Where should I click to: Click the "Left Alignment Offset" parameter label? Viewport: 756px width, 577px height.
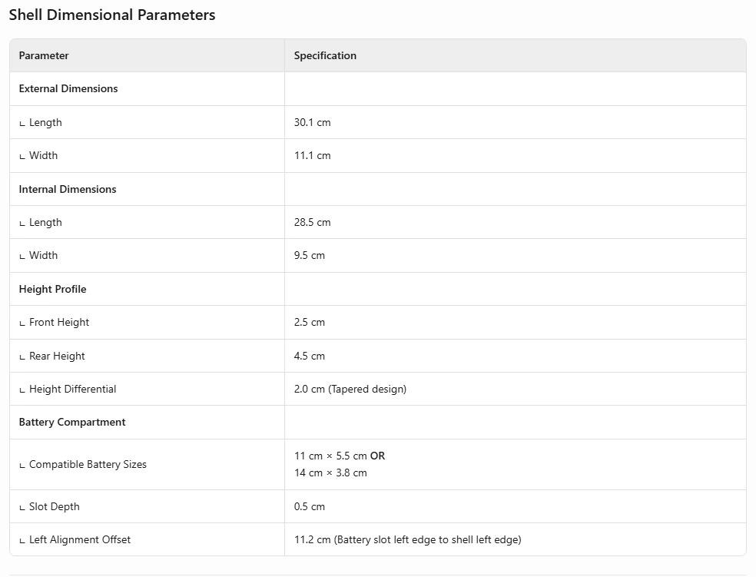tap(79, 539)
